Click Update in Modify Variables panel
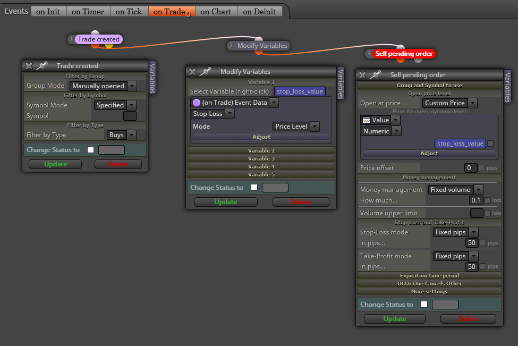518x346 pixels. (226, 202)
